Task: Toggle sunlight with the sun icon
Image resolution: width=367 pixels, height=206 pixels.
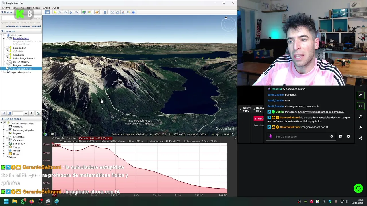Action: [89, 12]
